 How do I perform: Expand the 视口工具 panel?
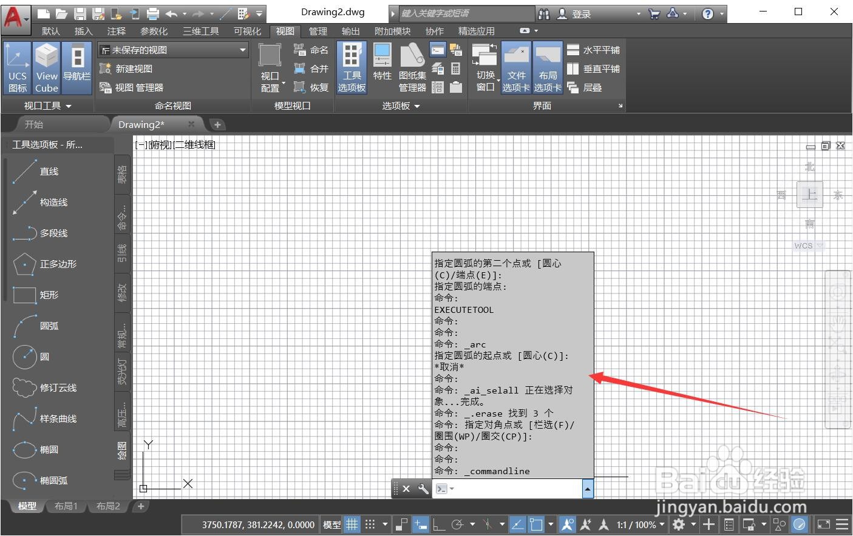point(47,106)
